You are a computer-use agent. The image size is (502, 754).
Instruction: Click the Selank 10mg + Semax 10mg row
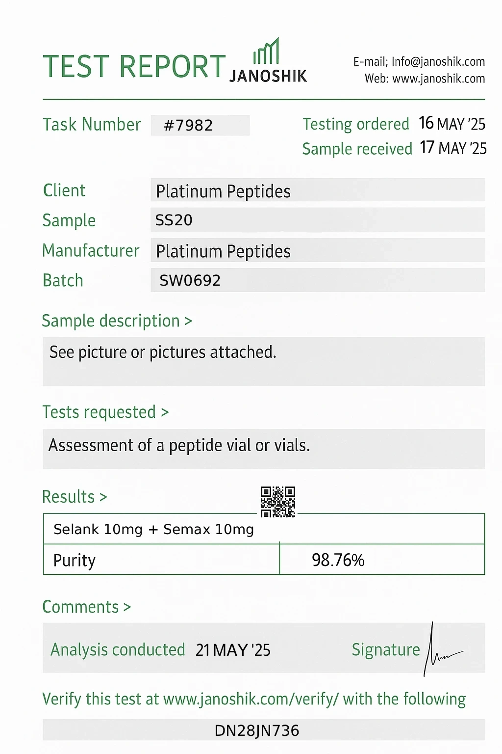[153, 529]
